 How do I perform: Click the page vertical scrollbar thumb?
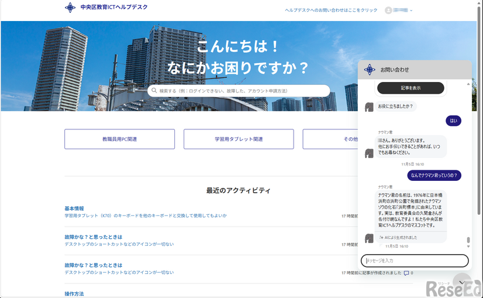coord(479,111)
